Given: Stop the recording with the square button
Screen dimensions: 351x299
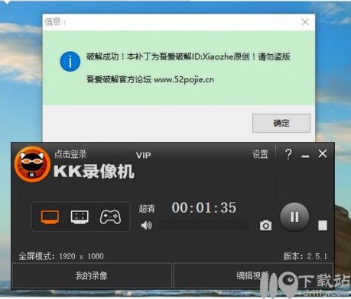Looking at the screenshot, I should [323, 226].
